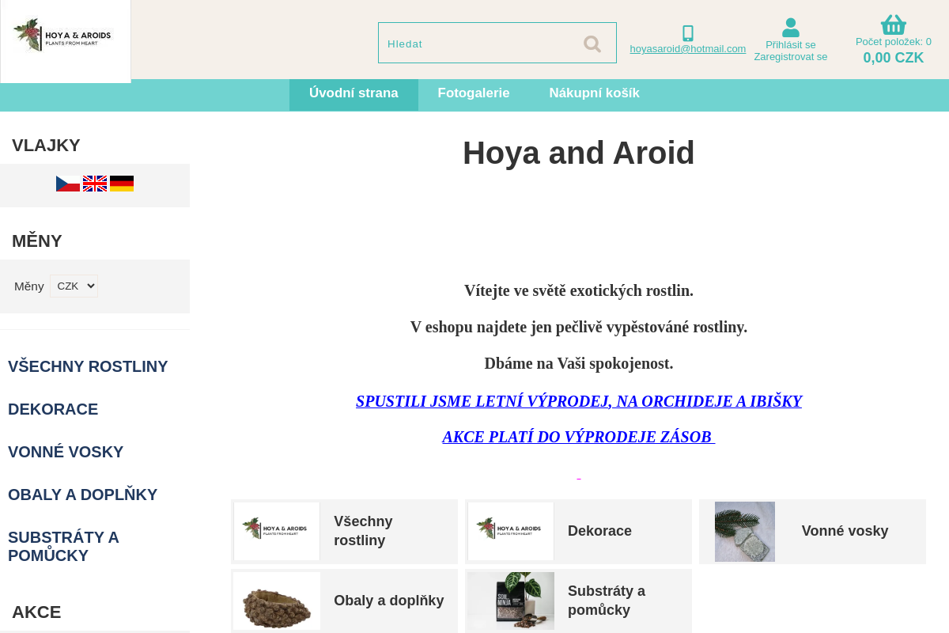Click the Vonné vosky card thumbnail
The image size is (949, 633).
point(745,532)
